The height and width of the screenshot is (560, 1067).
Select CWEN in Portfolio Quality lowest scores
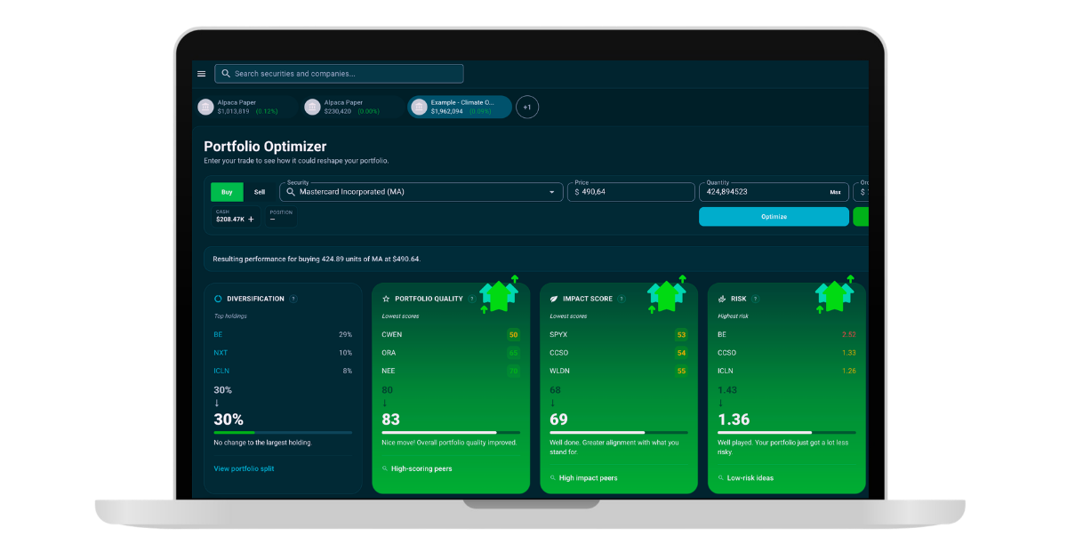(x=392, y=334)
